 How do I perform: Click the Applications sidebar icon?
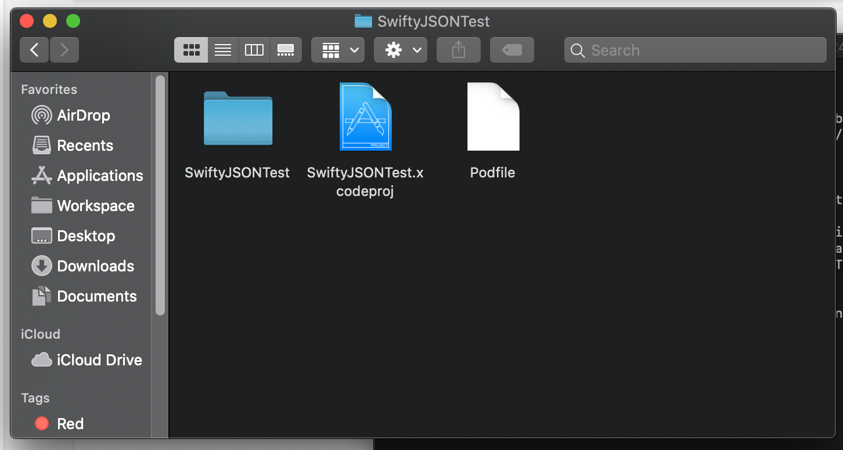point(41,175)
